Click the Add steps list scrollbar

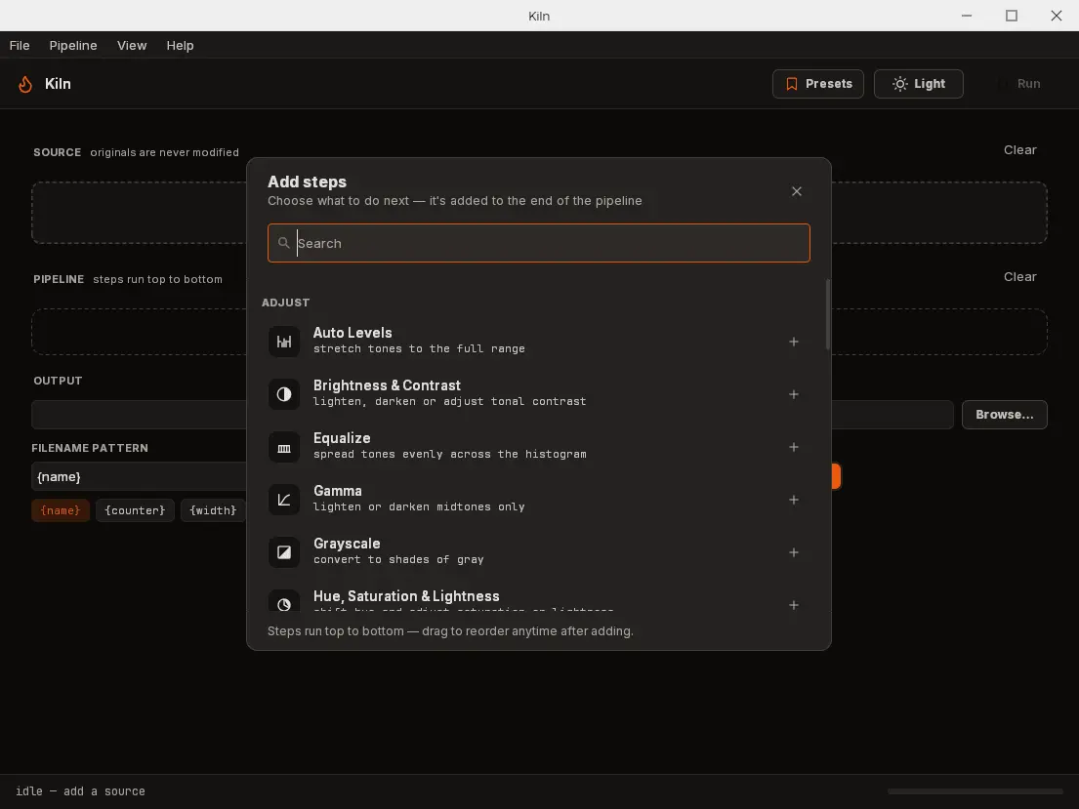coord(827,315)
